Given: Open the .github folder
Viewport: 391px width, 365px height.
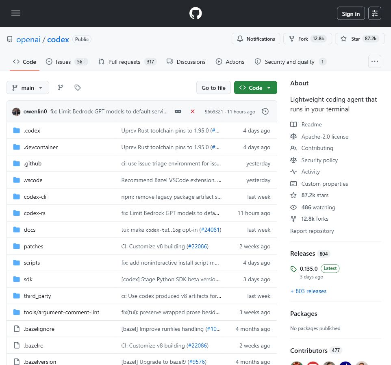Looking at the screenshot, I should [x=33, y=163].
